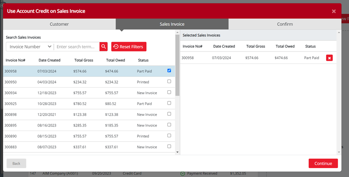Click invoice number 300890 in list
The height and width of the screenshot is (177, 349).
pyautogui.click(x=10, y=136)
